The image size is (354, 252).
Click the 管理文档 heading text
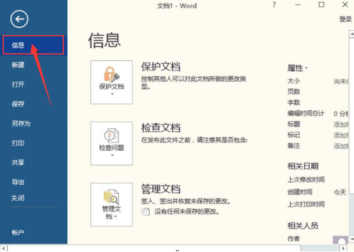[x=161, y=189]
